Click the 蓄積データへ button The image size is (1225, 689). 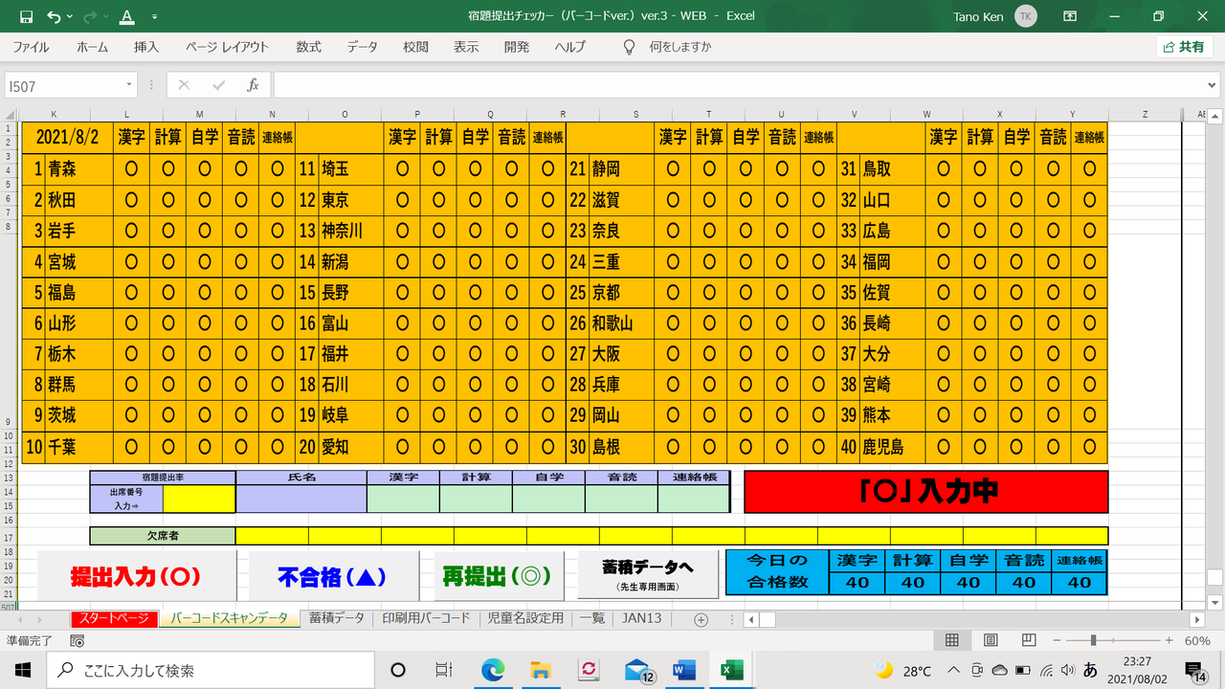648,574
